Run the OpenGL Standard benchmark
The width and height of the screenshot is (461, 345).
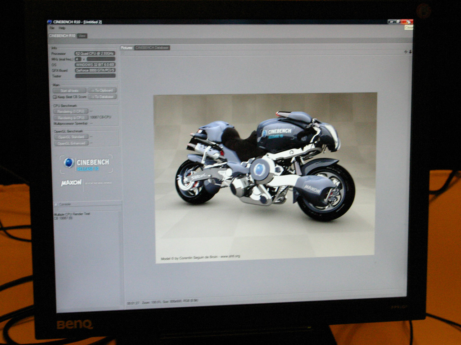tap(71, 137)
